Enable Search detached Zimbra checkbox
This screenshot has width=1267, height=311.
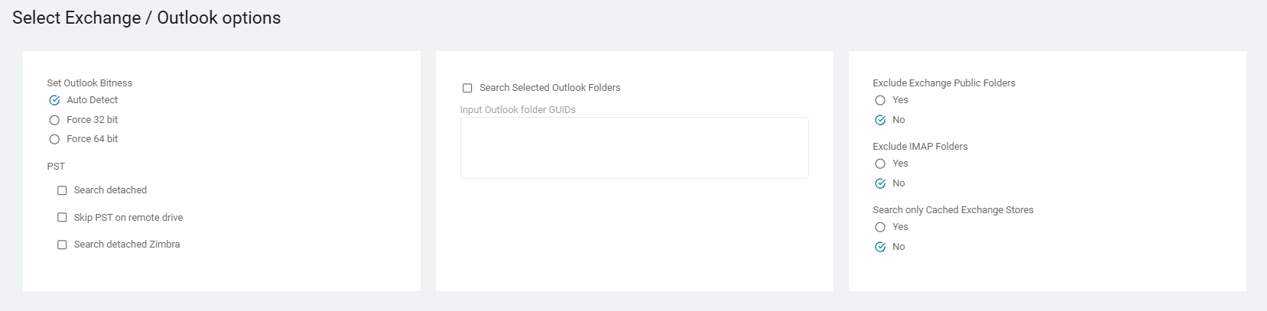click(x=62, y=245)
